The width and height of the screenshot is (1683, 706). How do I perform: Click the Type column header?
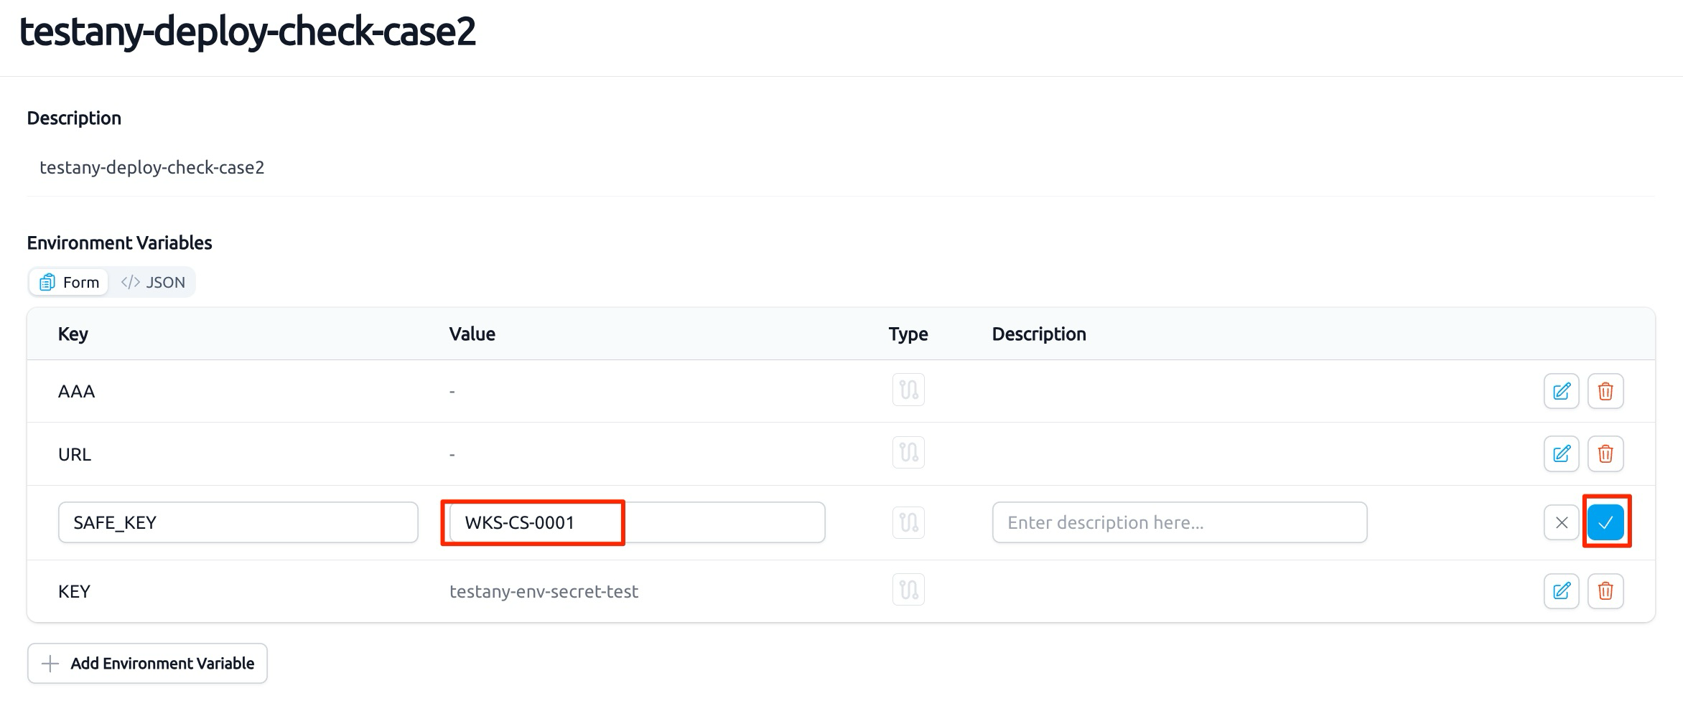[908, 334]
